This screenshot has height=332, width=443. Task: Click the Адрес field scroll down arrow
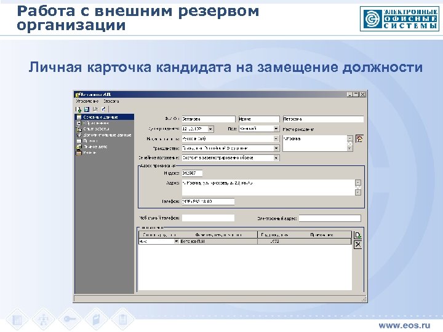click(x=358, y=192)
